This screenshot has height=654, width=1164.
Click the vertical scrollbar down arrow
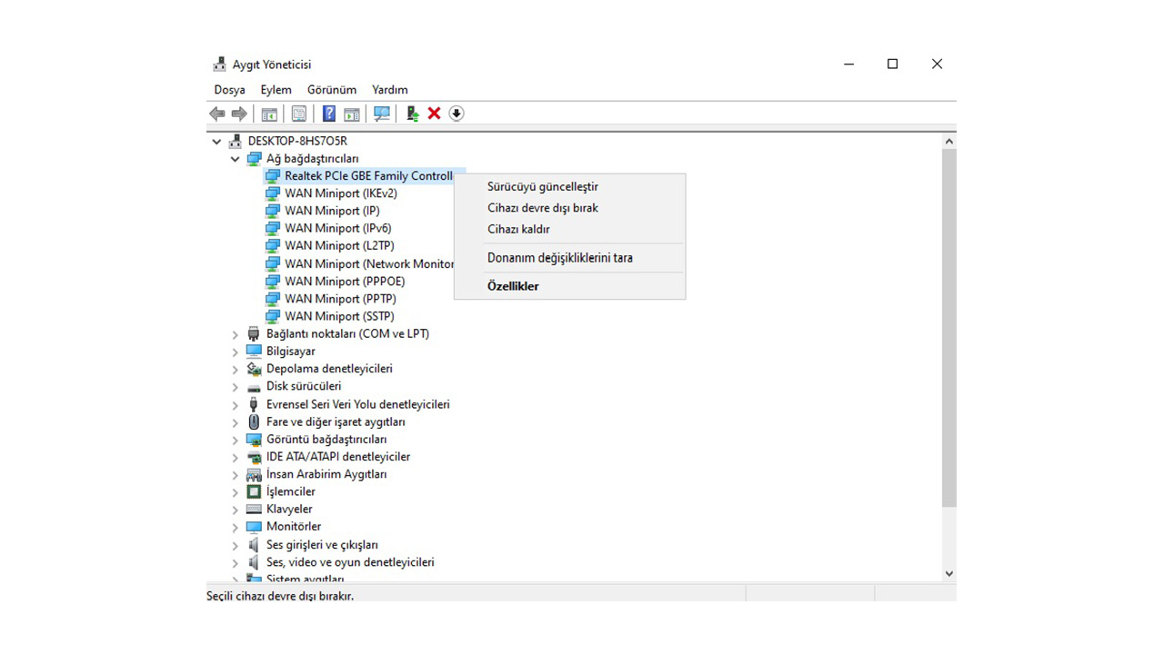(948, 573)
